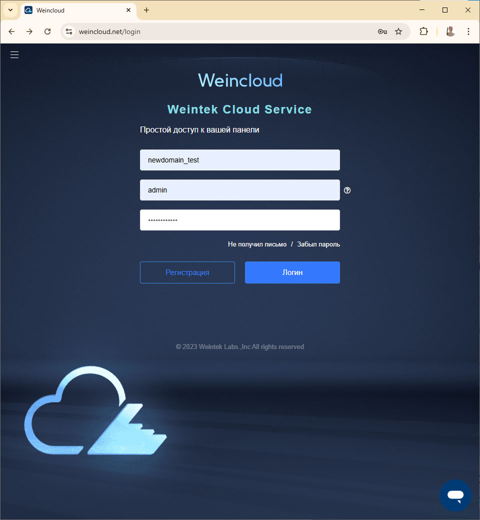Click the Регистрация button
Viewport: 480px width, 520px height.
(187, 272)
